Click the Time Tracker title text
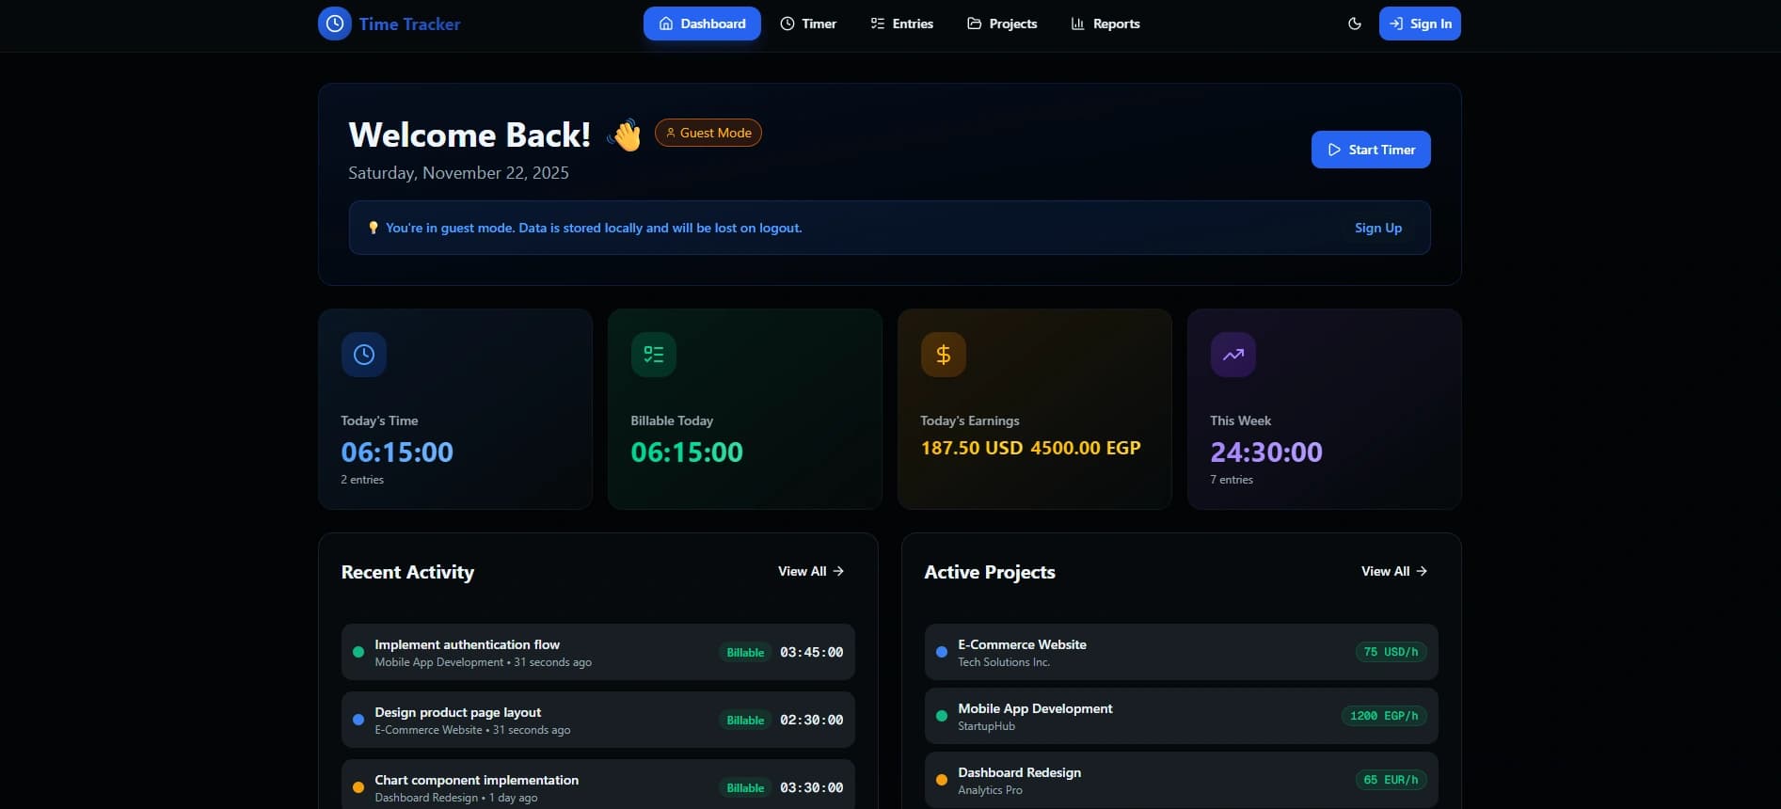The height and width of the screenshot is (809, 1781). click(x=409, y=24)
